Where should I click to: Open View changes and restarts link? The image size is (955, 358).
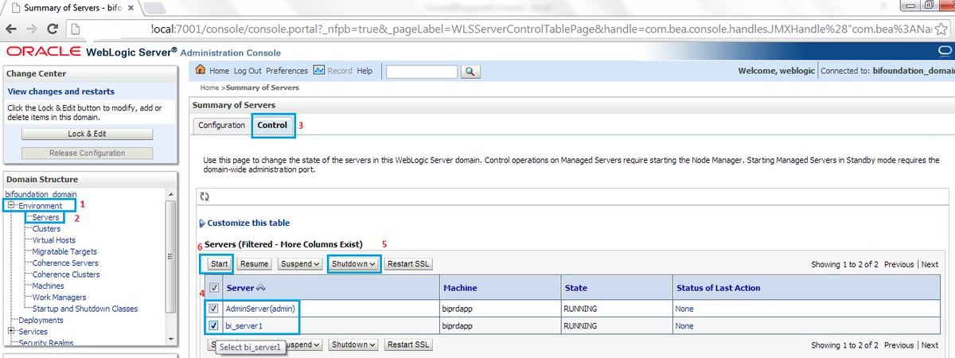click(x=60, y=91)
